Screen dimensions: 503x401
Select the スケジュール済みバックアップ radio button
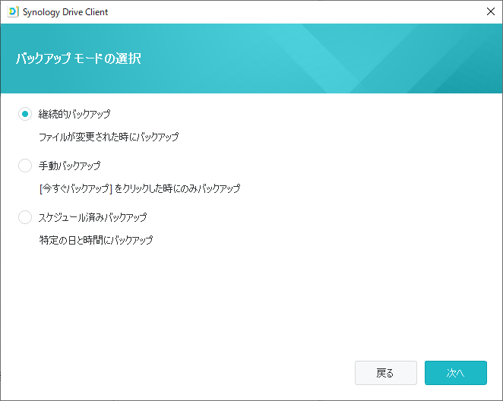(25, 217)
